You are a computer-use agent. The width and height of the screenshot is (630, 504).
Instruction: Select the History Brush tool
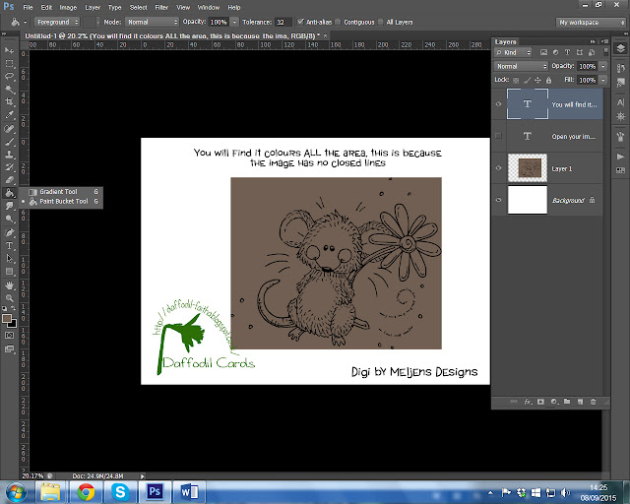pos(9,167)
